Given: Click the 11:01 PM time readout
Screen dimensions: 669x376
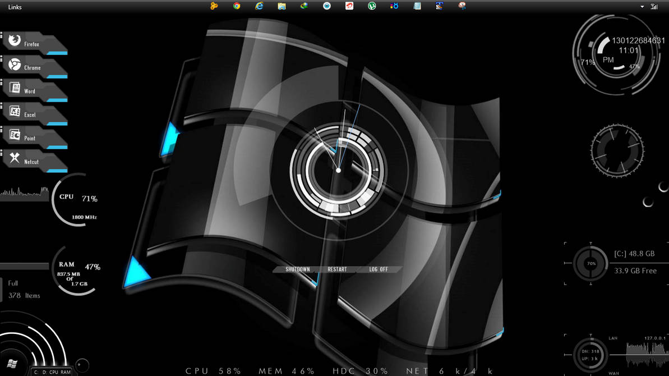Looking at the screenshot, I should [621, 54].
